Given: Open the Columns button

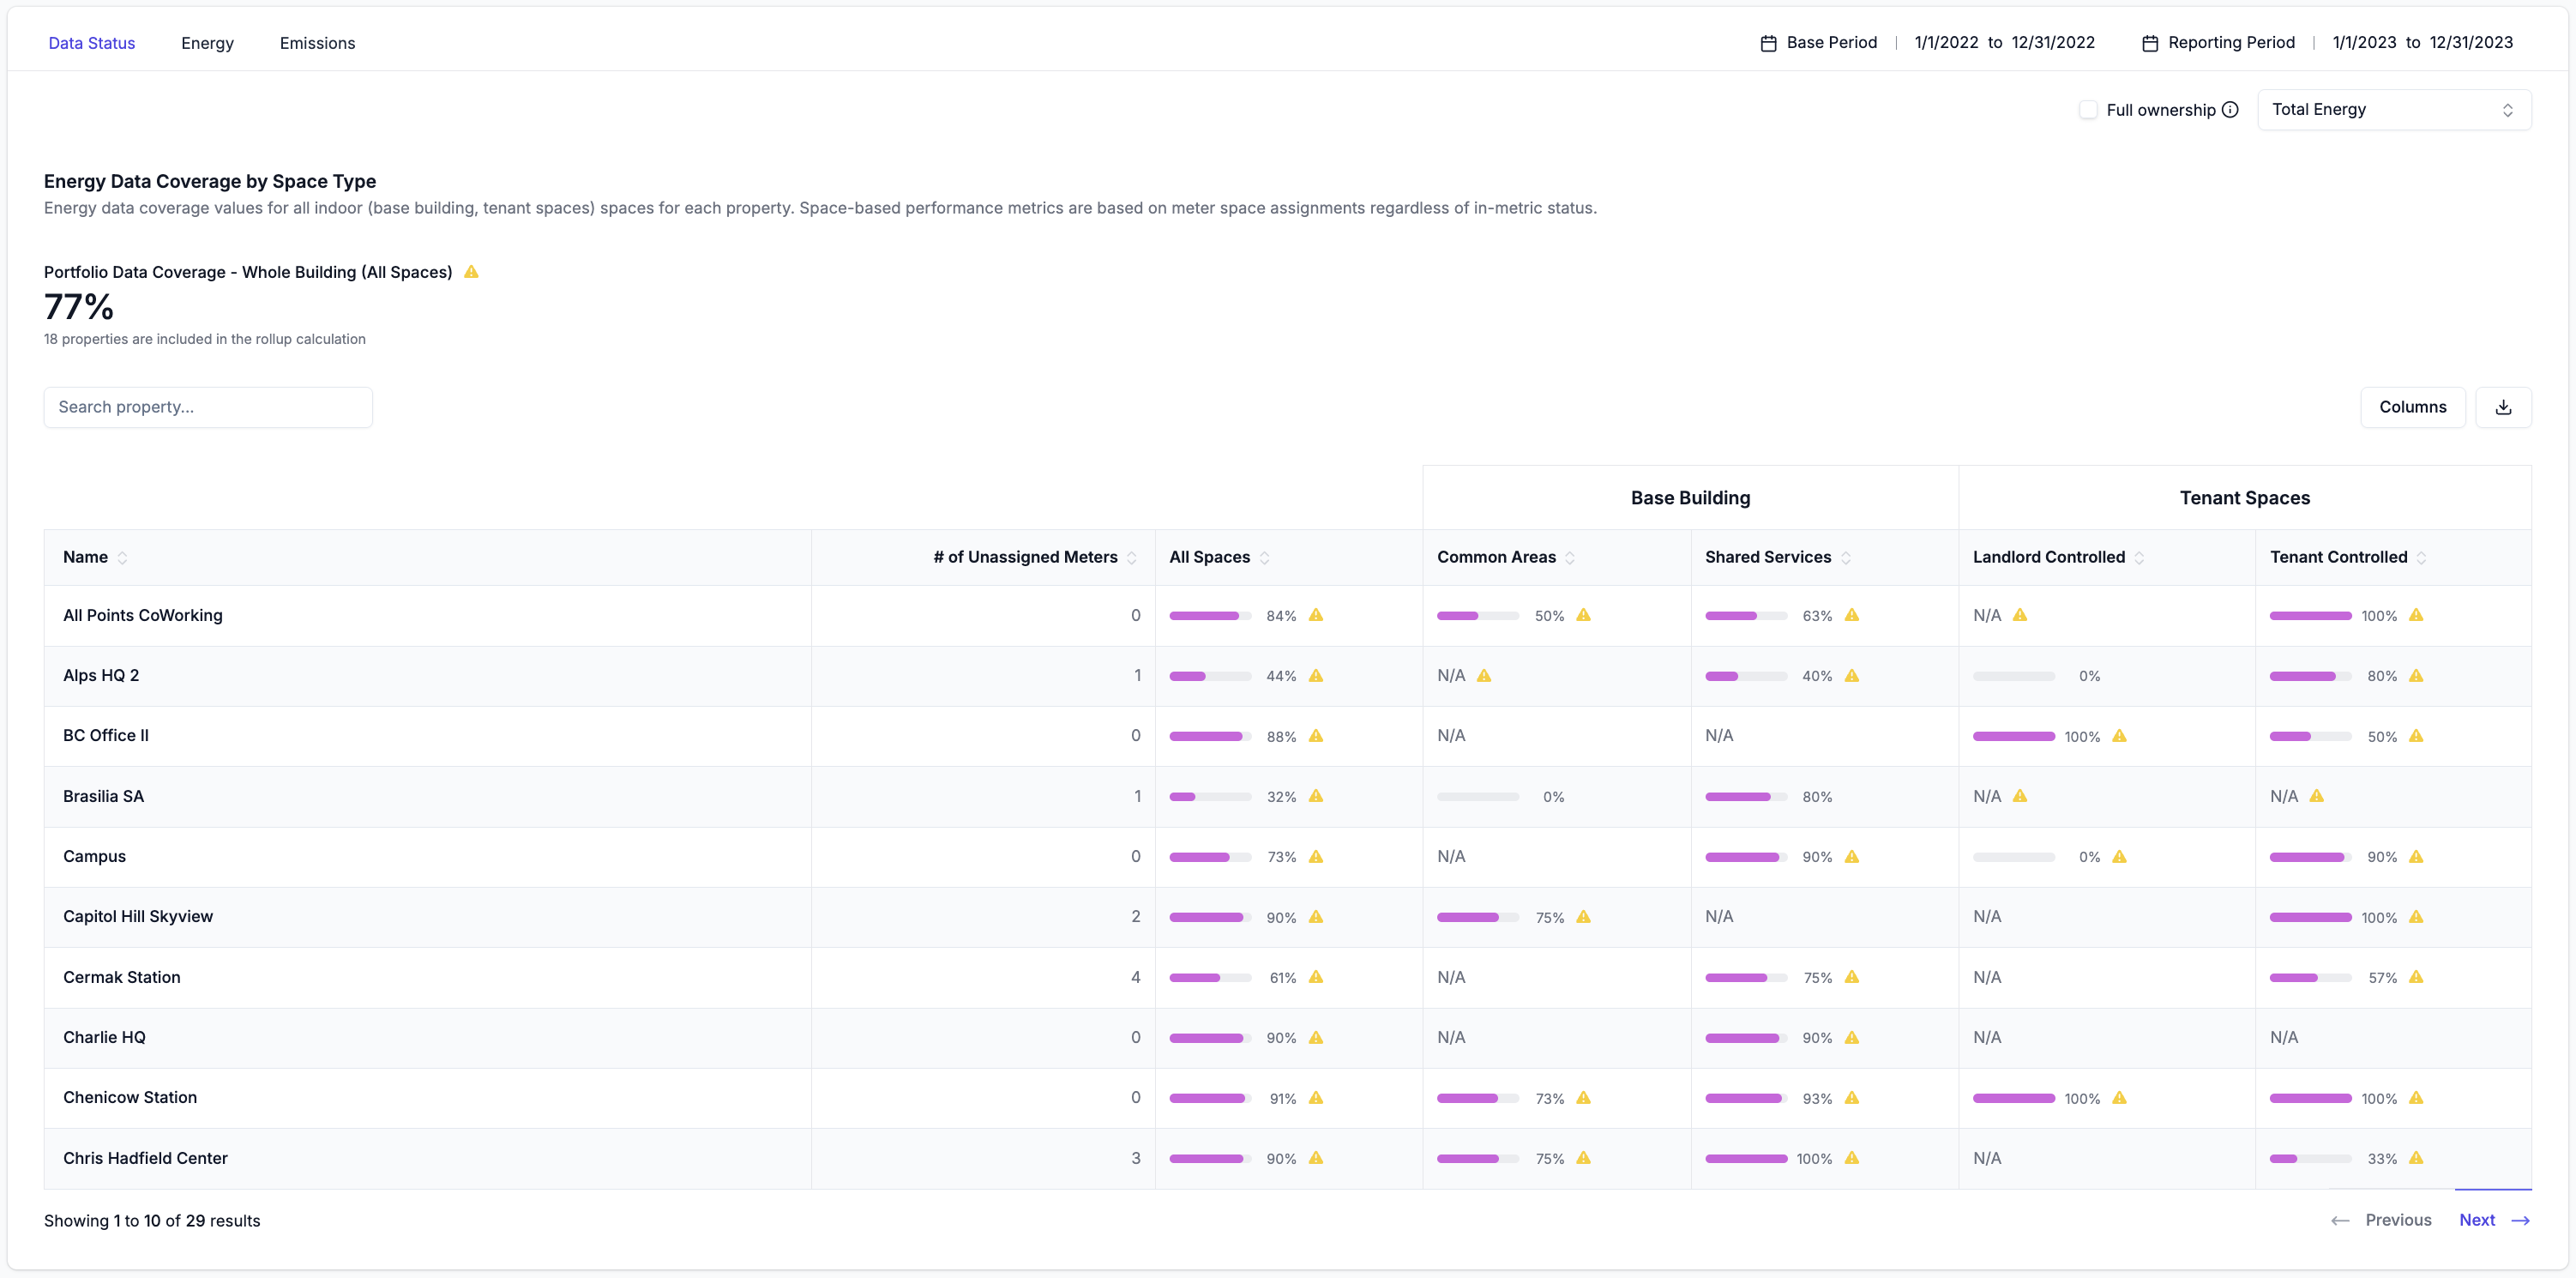Looking at the screenshot, I should click(x=2411, y=407).
